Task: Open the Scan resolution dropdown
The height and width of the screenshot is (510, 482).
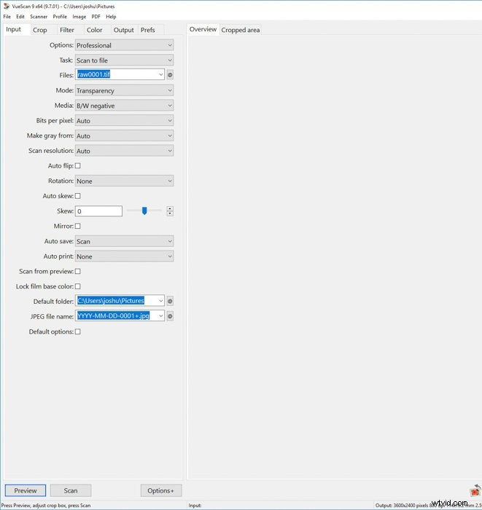Action: [124, 151]
